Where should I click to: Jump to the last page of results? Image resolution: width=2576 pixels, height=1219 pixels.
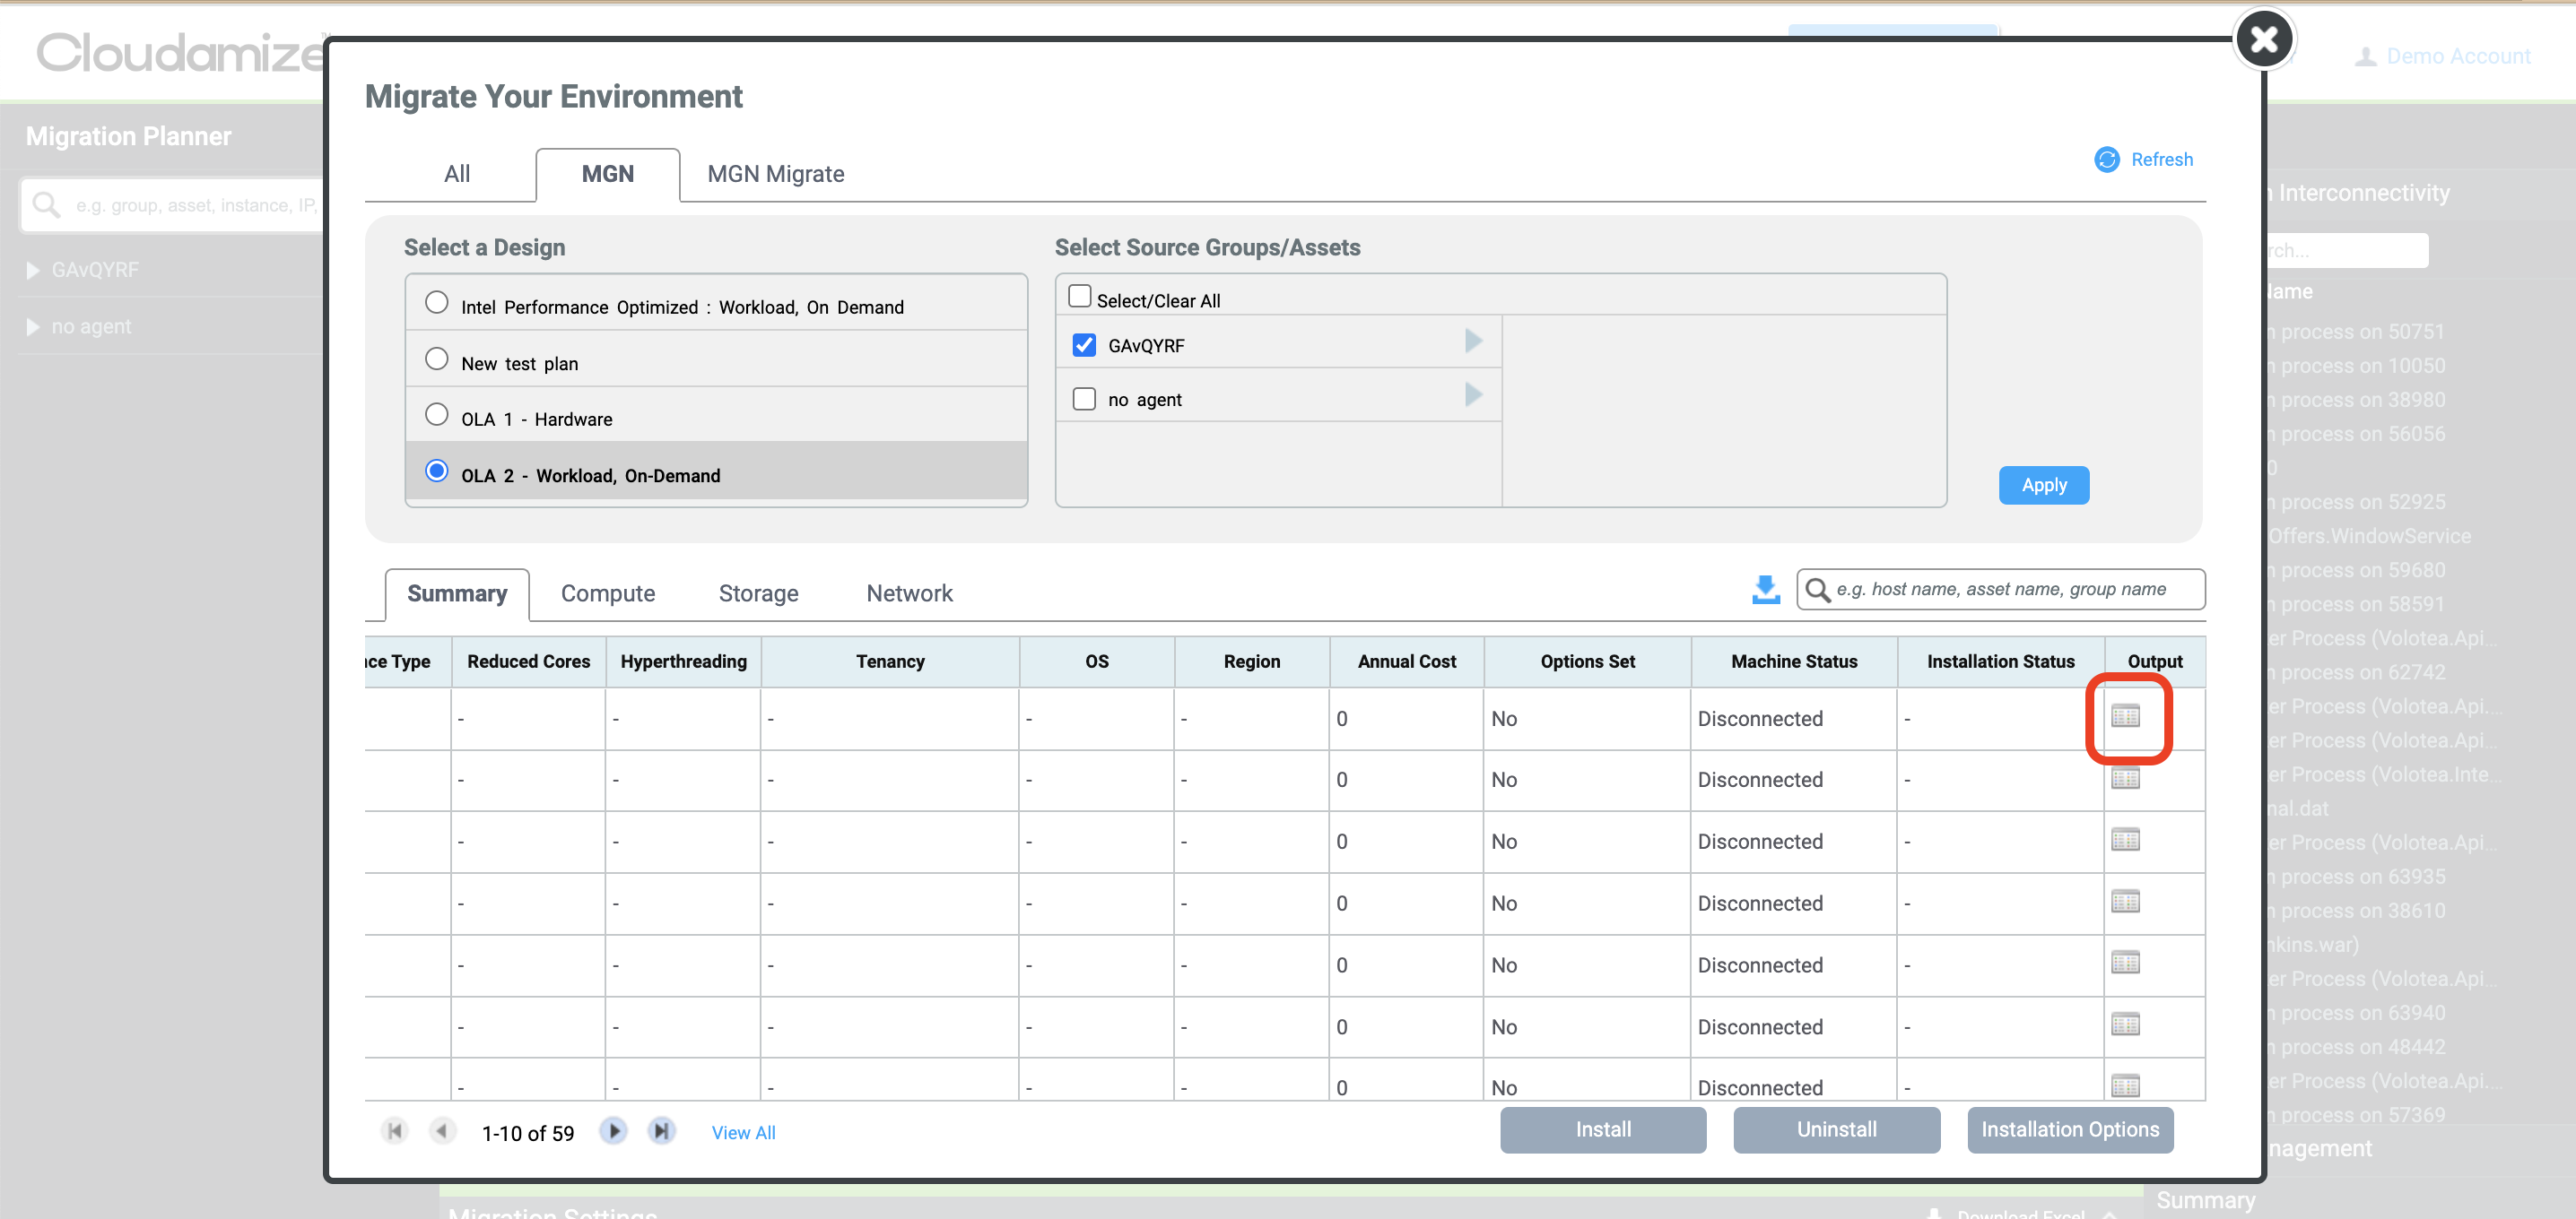661,1131
